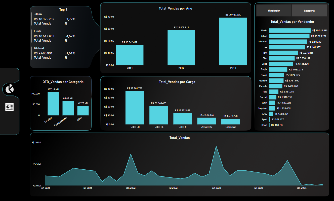Screen dimensions: 334x201
Task: Select Rachel's sales bar
Action: (273, 97)
